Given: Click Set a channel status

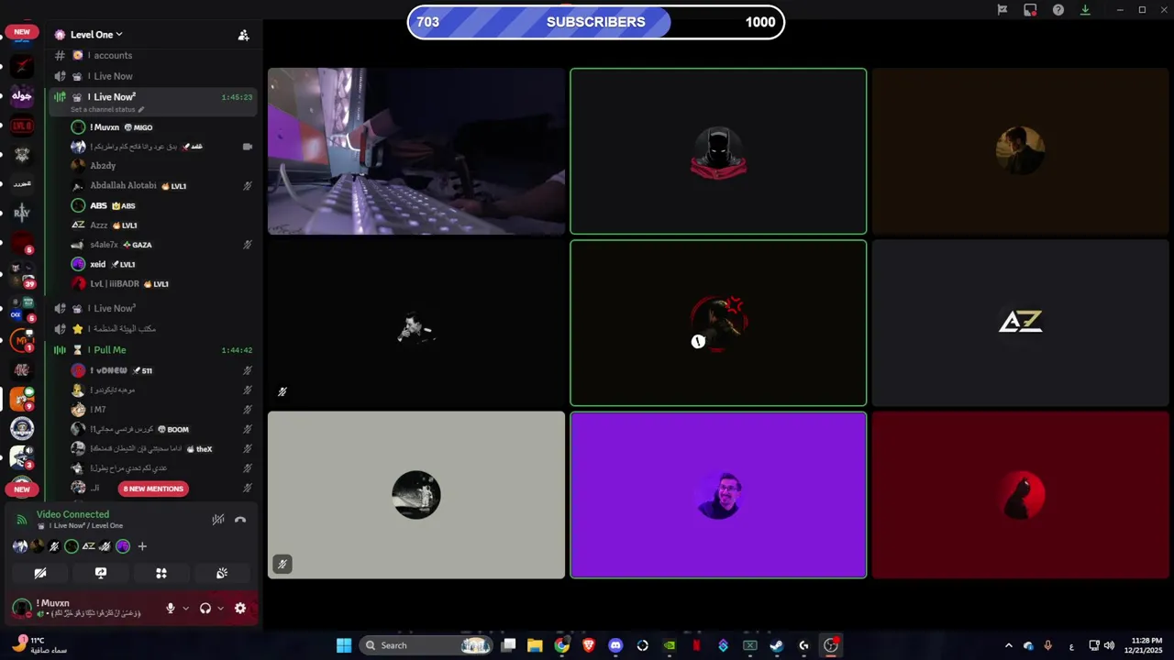Looking at the screenshot, I should 107,110.
